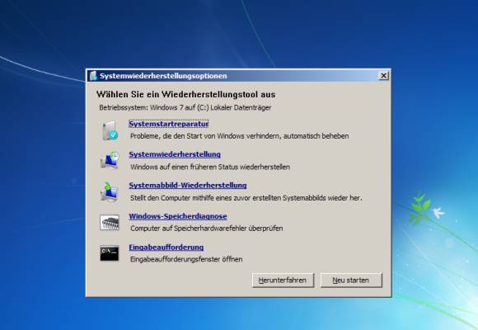Screen dimensions: 478x330
Task: Click the Windows-Speicherdiagnose memory chip icon
Action: click(110, 222)
